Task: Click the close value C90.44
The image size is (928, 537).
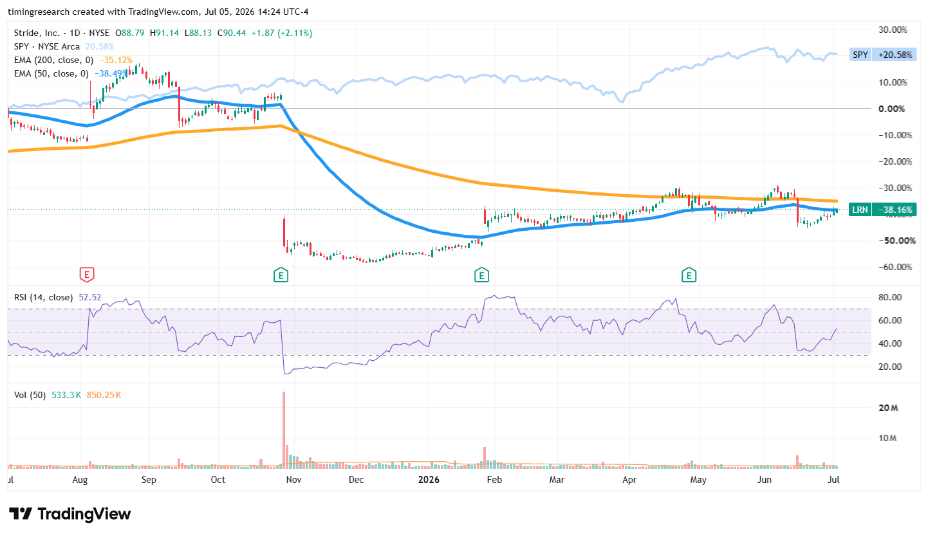Action: 231,33
